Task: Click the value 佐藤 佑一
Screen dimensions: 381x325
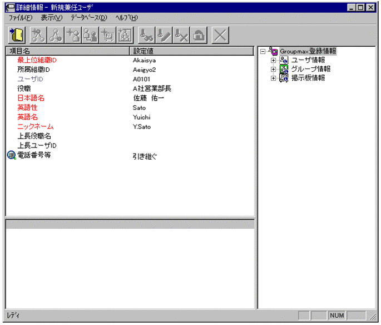Action: pos(149,98)
